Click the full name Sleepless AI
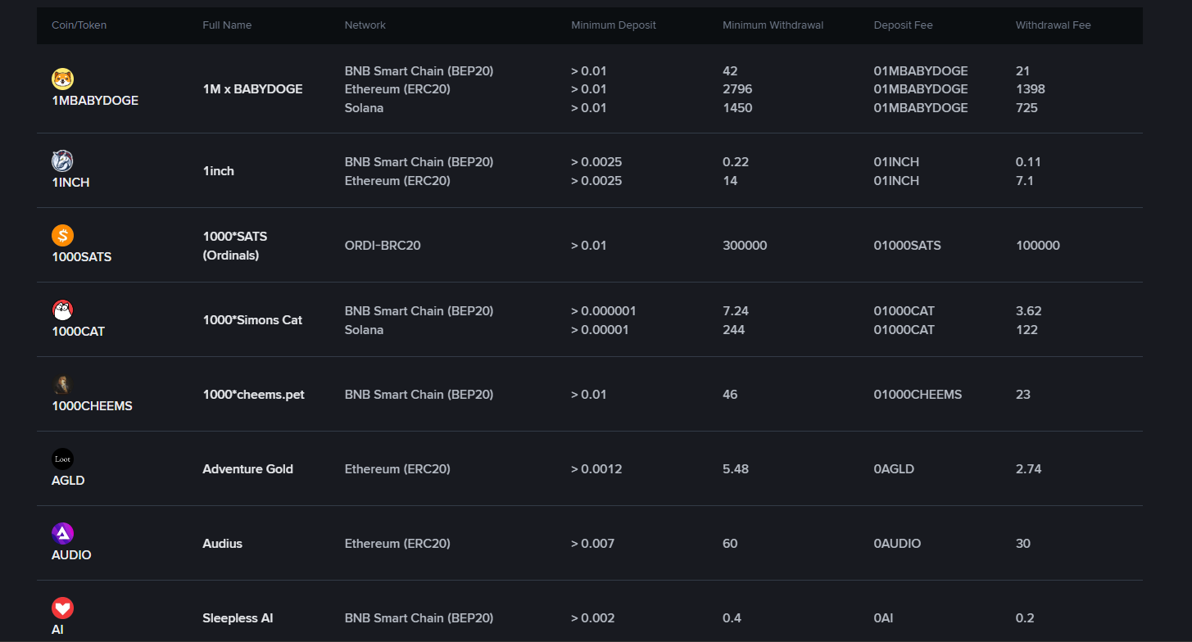 [238, 618]
